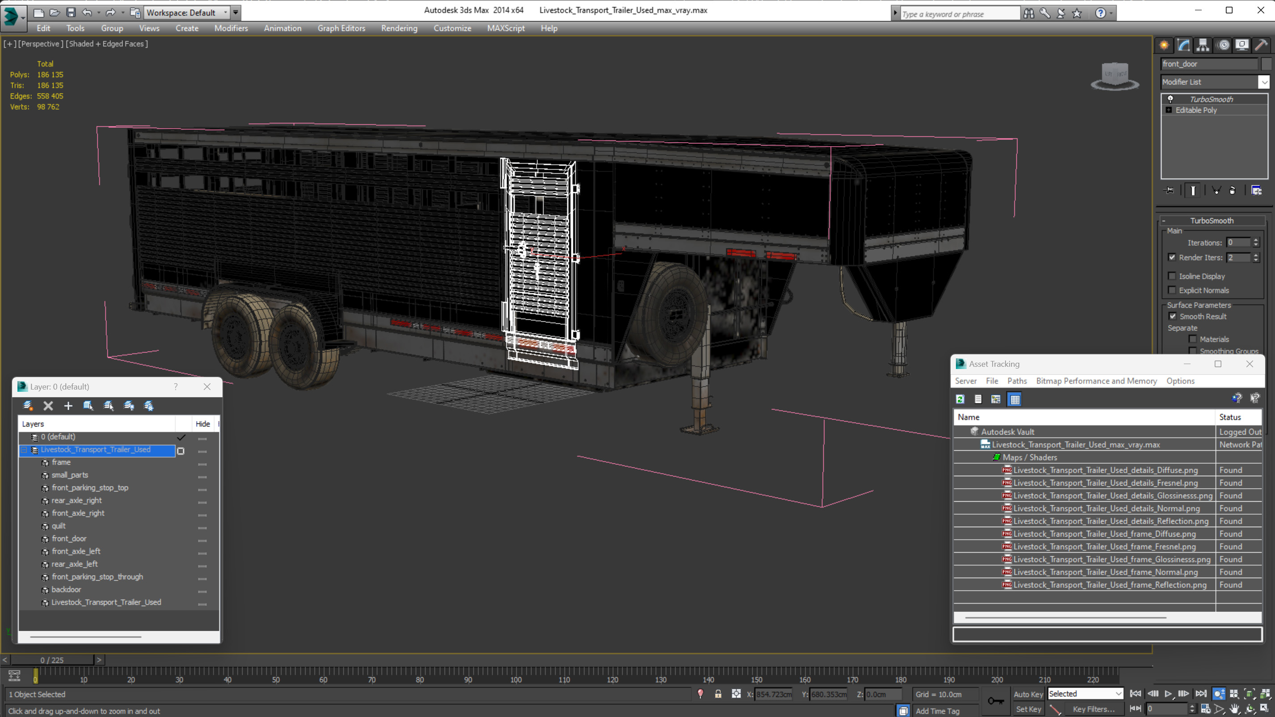1275x717 pixels.
Task: Click the Pin Stack icon below the modifier stack
Action: (1169, 190)
